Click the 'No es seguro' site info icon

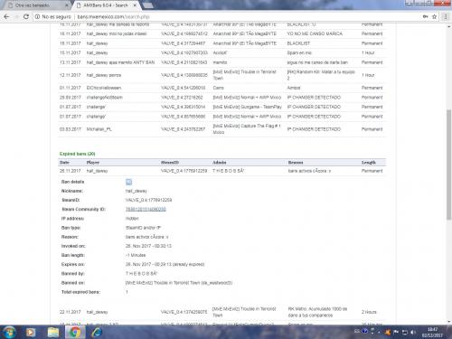(x=37, y=17)
